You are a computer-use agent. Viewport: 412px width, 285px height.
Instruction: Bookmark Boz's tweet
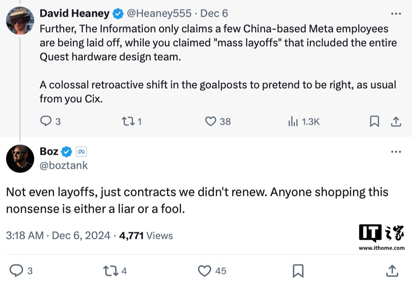tap(298, 270)
